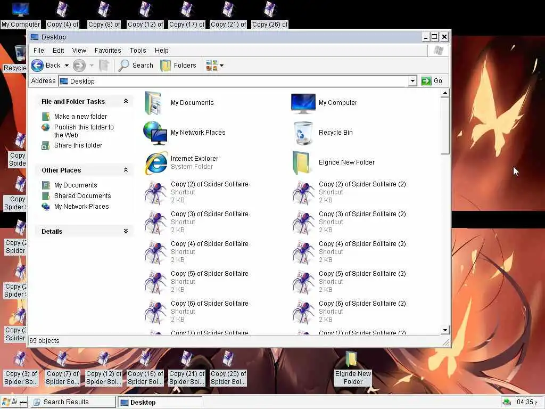Open the Edit menu

(58, 51)
